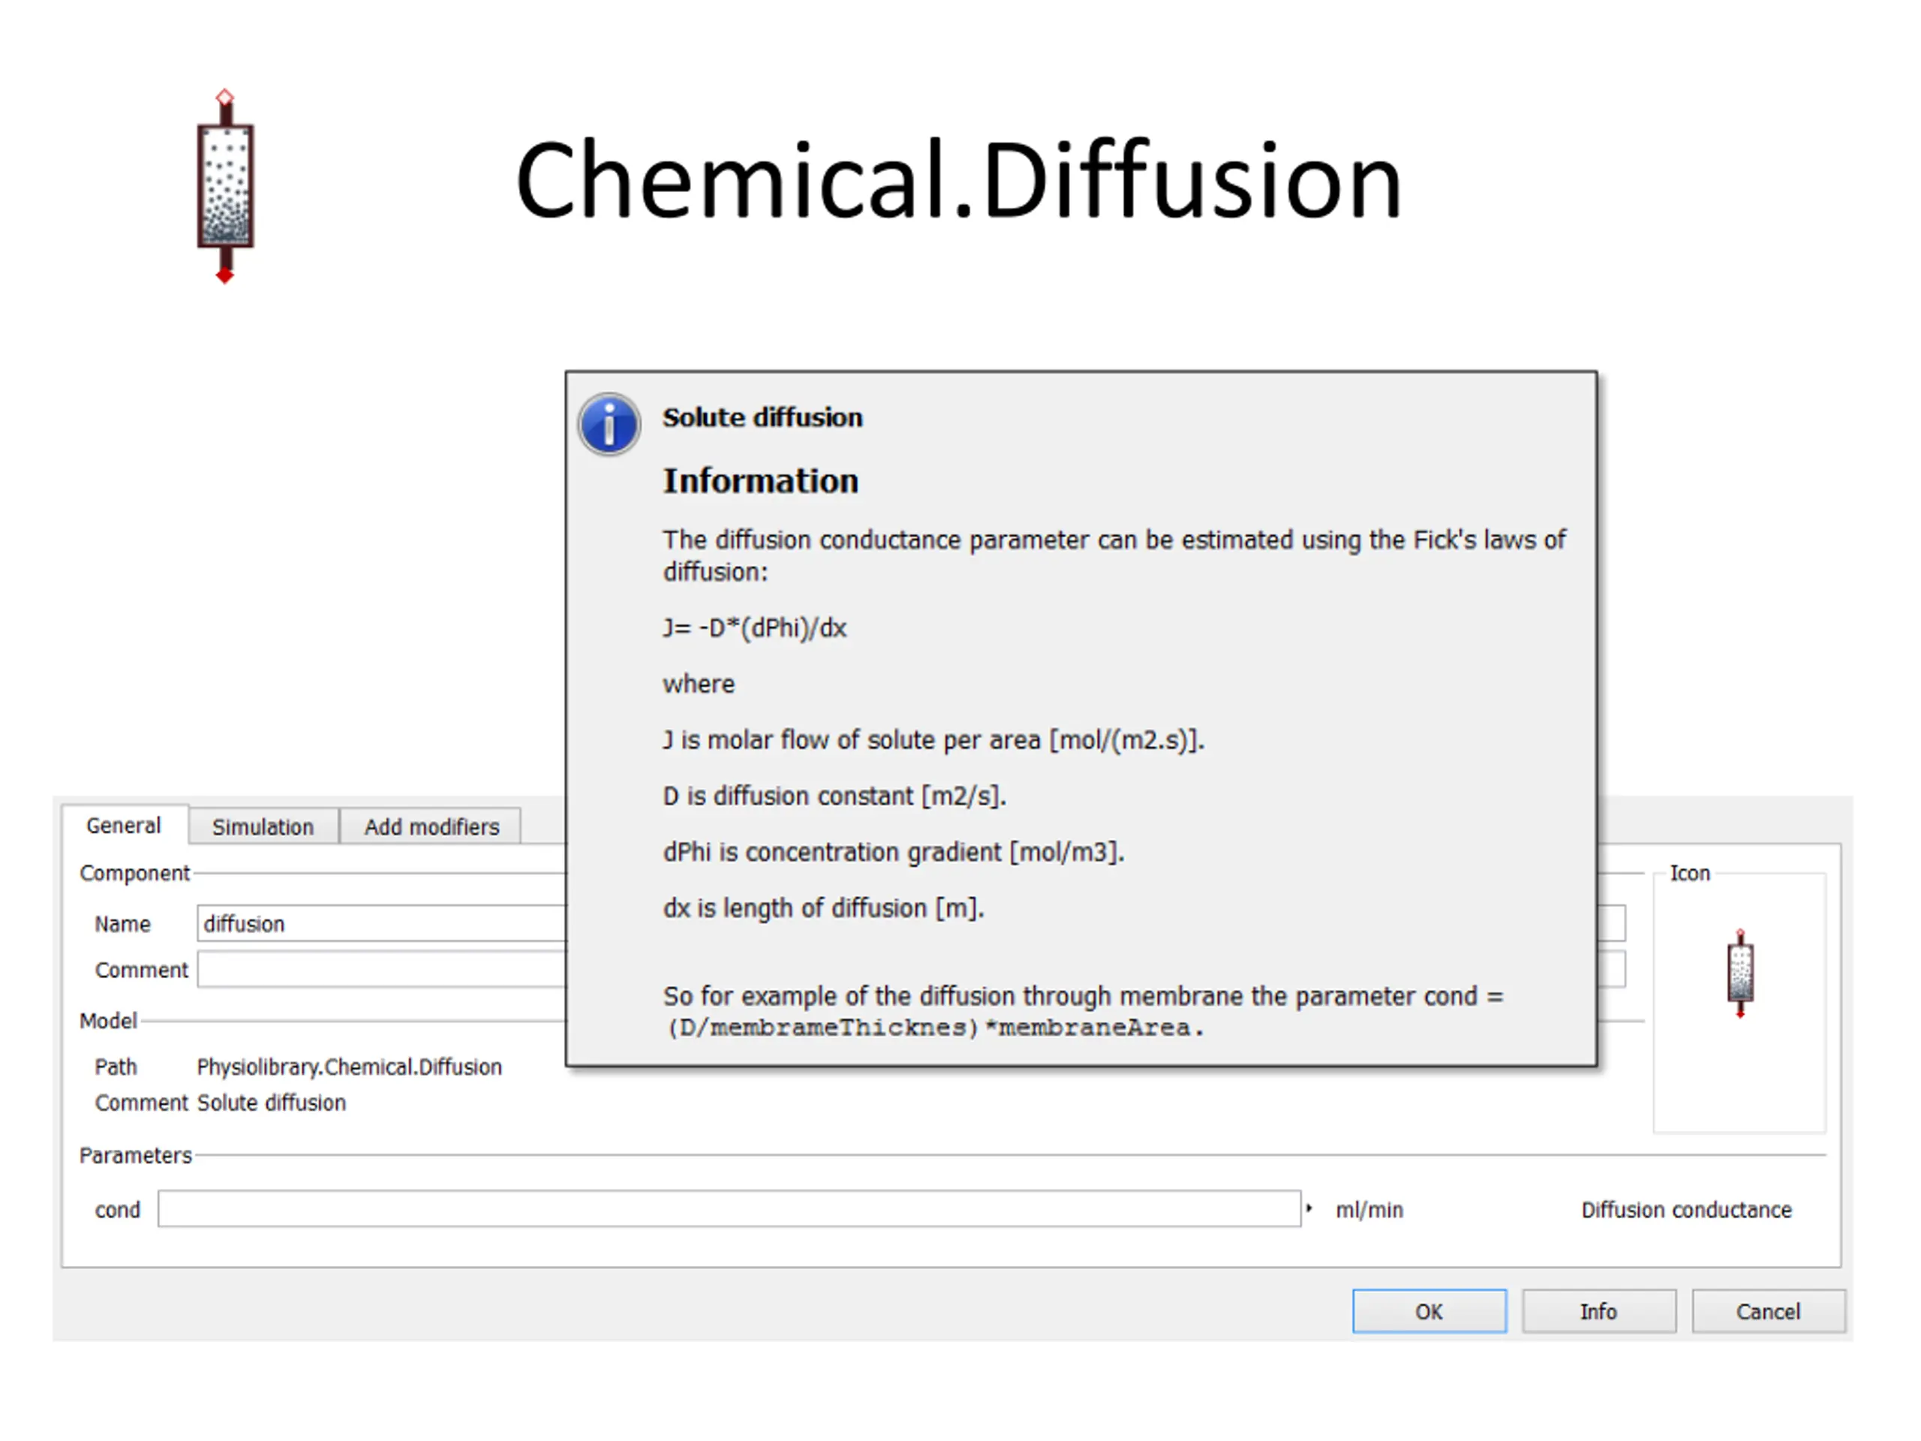Click the large diffusion component icon
The width and height of the screenshot is (1921, 1441).
pos(225,186)
